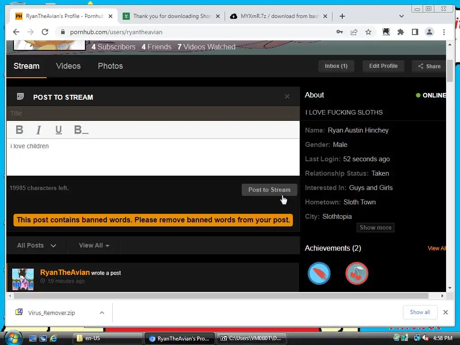
Task: Reload the current page
Action: [x=45, y=32]
